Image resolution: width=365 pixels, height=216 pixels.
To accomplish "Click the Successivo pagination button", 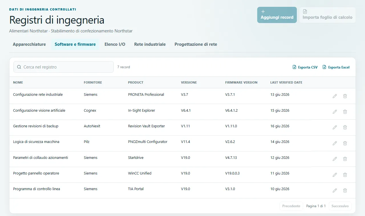I will coord(340,206).
